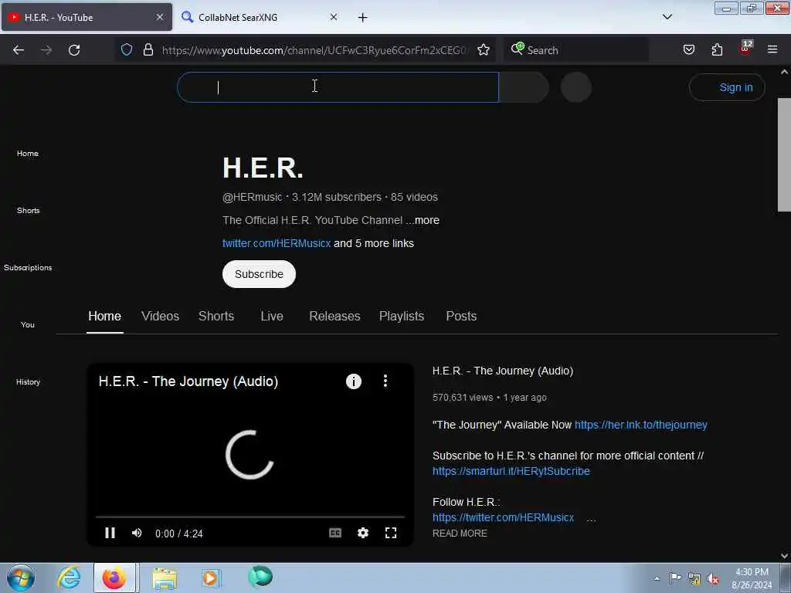Click the video title inside player

coord(188,381)
